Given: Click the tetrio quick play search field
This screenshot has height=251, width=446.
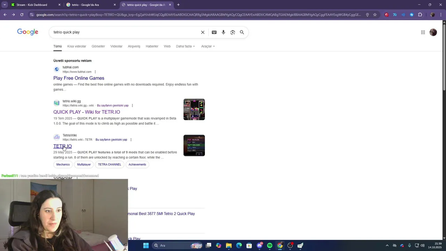Looking at the screenshot, I should tap(125, 32).
